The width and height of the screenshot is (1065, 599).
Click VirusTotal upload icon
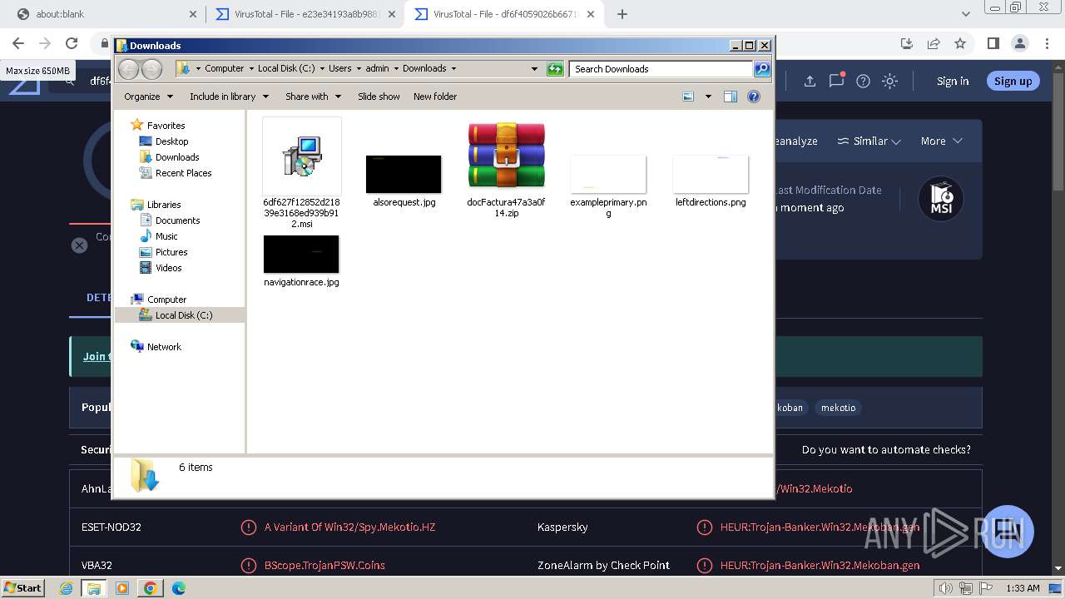(x=810, y=81)
